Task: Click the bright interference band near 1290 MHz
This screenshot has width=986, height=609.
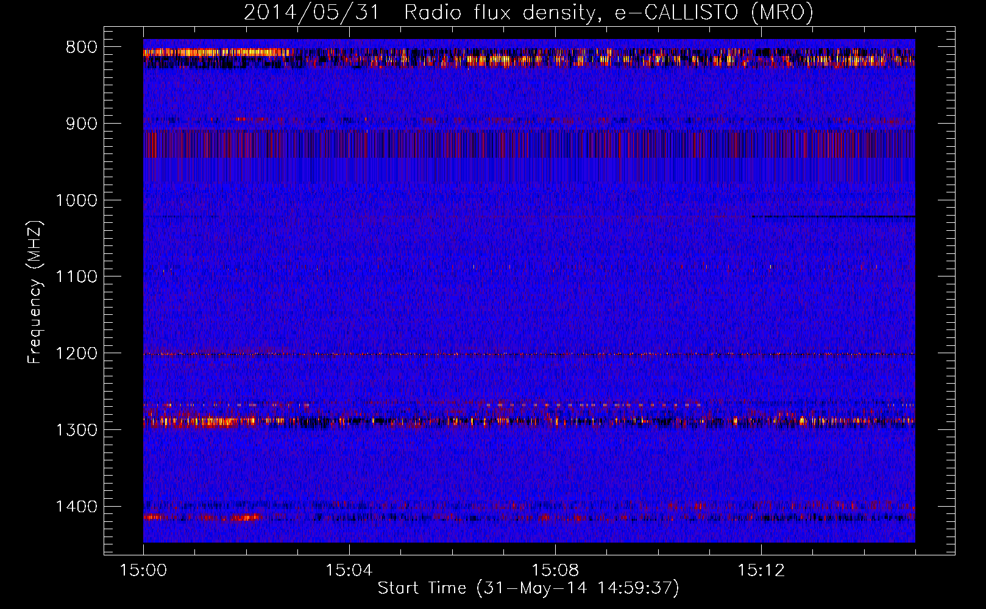Action: pos(529,421)
